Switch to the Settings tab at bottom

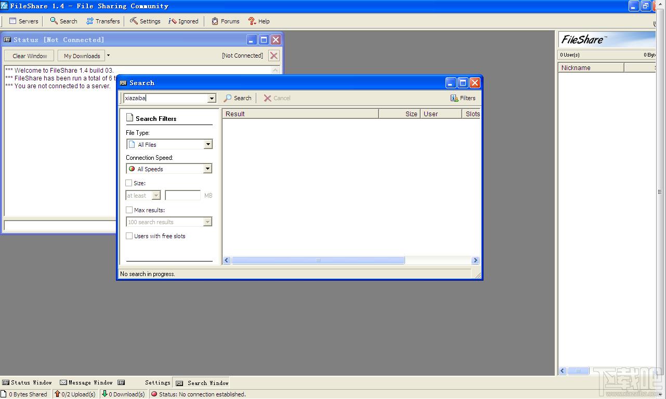(158, 382)
